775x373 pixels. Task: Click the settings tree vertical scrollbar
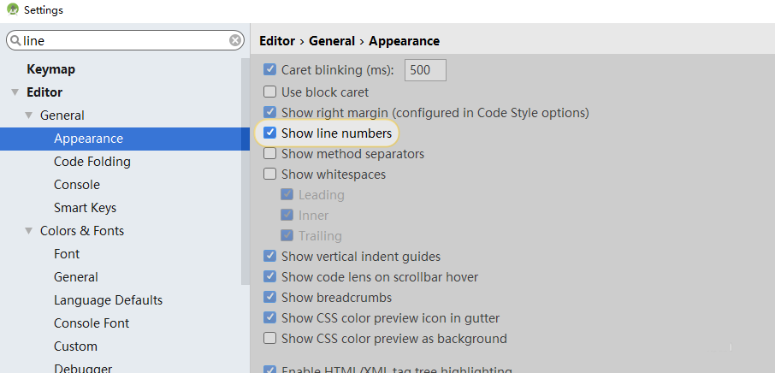pyautogui.click(x=246, y=171)
